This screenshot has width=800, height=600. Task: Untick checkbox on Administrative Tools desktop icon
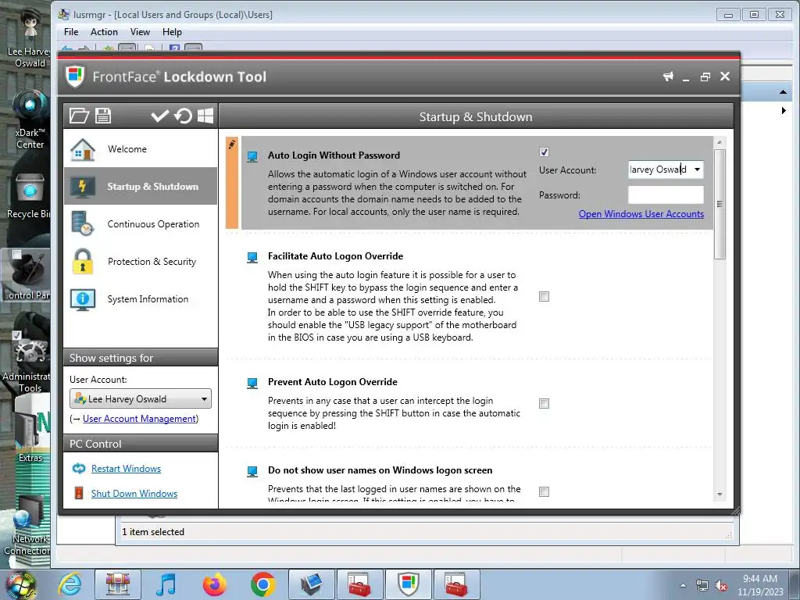pyautogui.click(x=17, y=335)
